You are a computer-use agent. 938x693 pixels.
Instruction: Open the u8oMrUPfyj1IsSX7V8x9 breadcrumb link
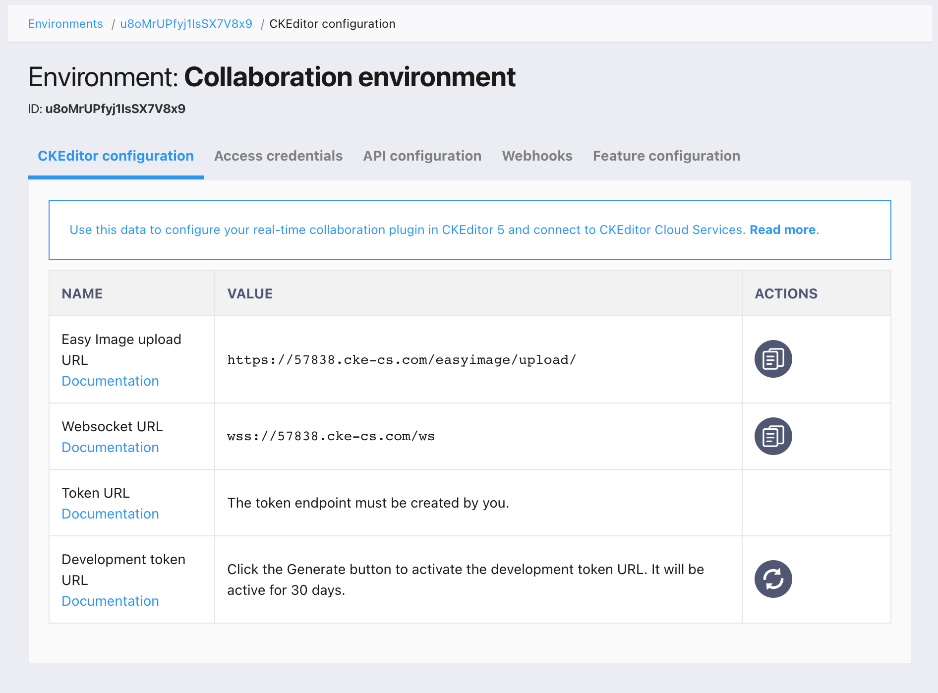click(186, 24)
